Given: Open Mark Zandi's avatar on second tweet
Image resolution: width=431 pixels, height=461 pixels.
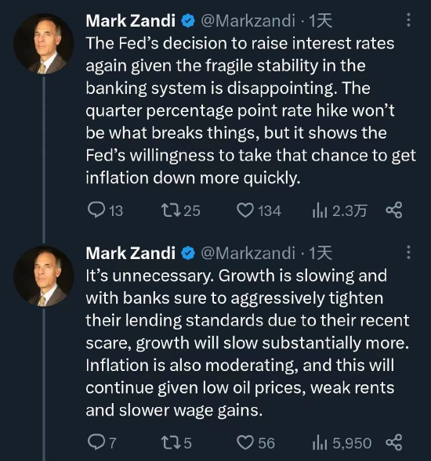Looking at the screenshot, I should tap(44, 276).
